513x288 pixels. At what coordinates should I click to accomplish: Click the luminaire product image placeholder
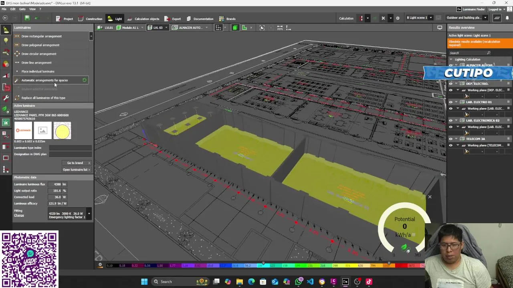point(42,131)
